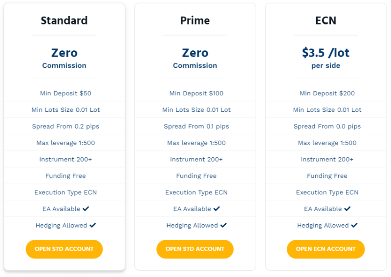Click the Hedging Allowed checkmark in Standard plan

coord(93,225)
